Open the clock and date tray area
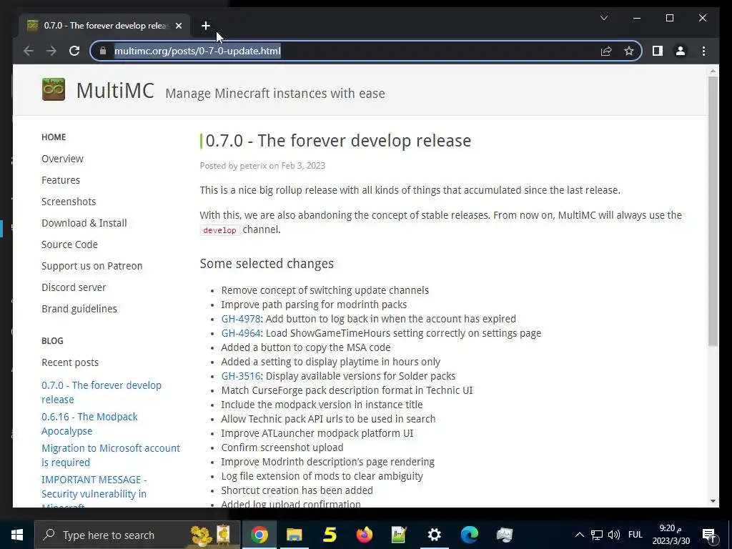The image size is (732, 549). (671, 535)
